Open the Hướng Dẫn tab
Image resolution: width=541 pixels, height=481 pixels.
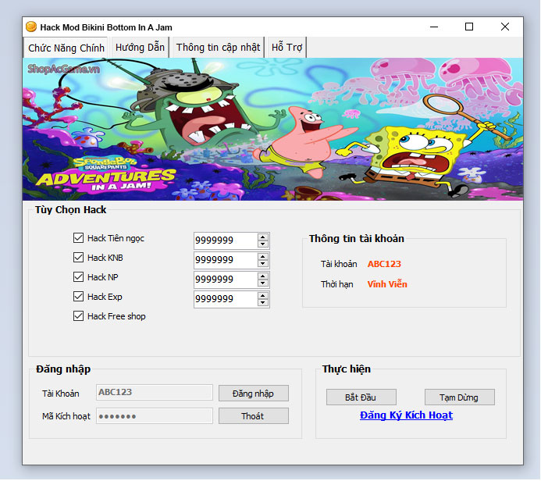(x=140, y=48)
